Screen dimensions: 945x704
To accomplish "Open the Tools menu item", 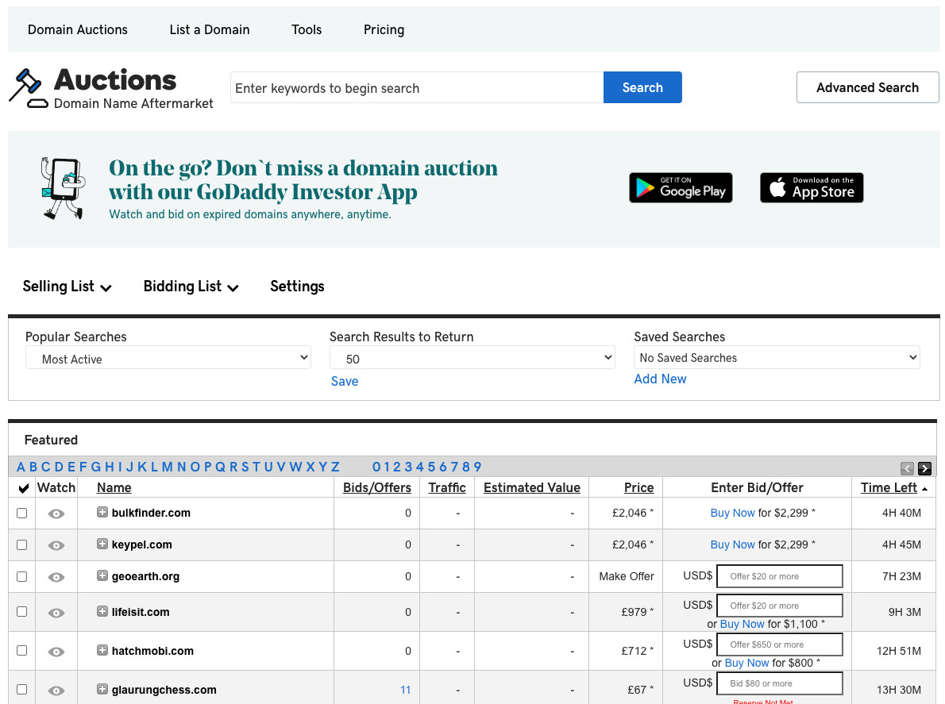I will click(307, 29).
